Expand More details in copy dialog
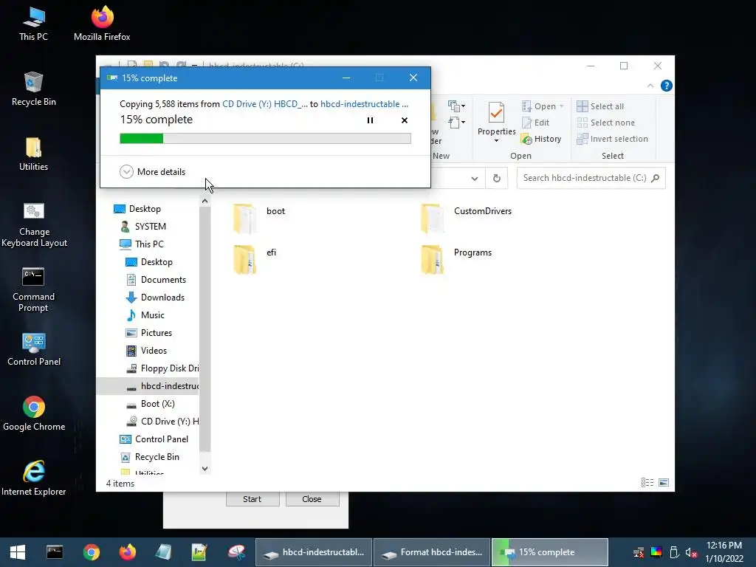This screenshot has height=567, width=756. [x=152, y=171]
